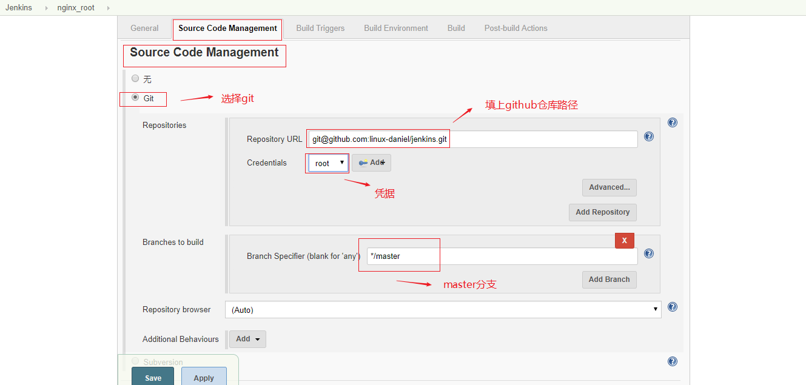The width and height of the screenshot is (806, 385).
Task: Click the Additional Behaviours label
Action: click(x=181, y=339)
